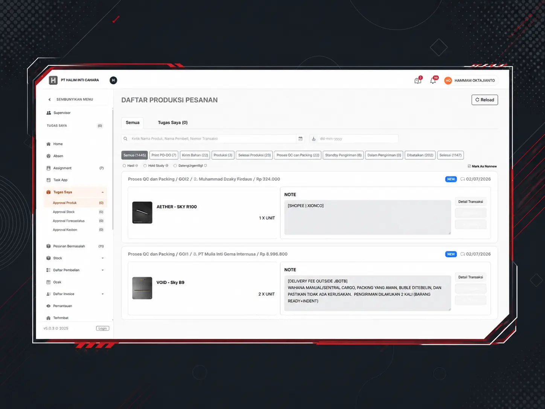
Task: Open the alert messages icon beside the bell
Action: click(418, 80)
